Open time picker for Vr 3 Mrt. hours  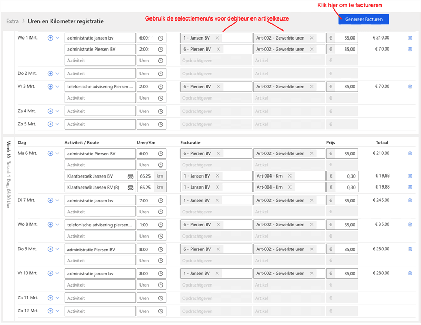tap(161, 87)
